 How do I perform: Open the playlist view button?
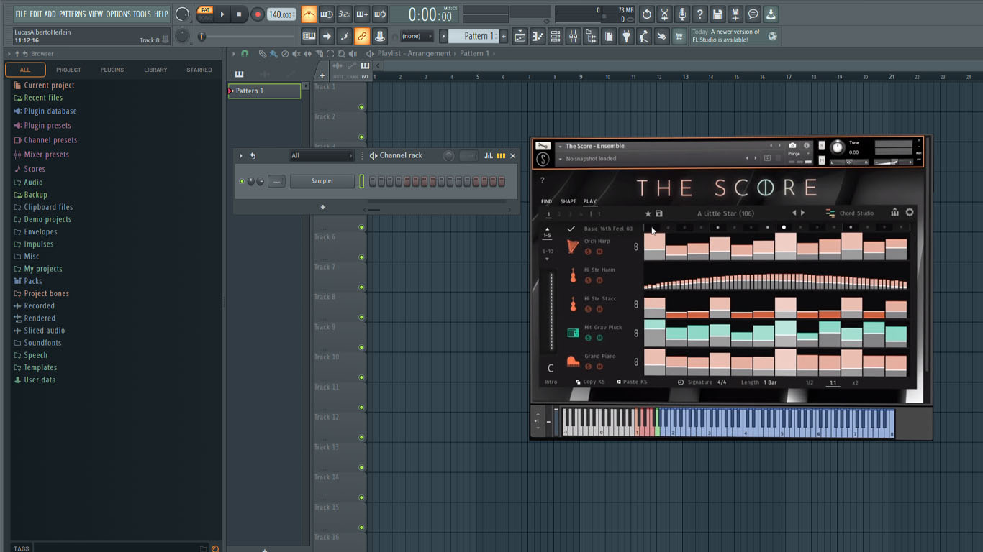[x=520, y=36]
